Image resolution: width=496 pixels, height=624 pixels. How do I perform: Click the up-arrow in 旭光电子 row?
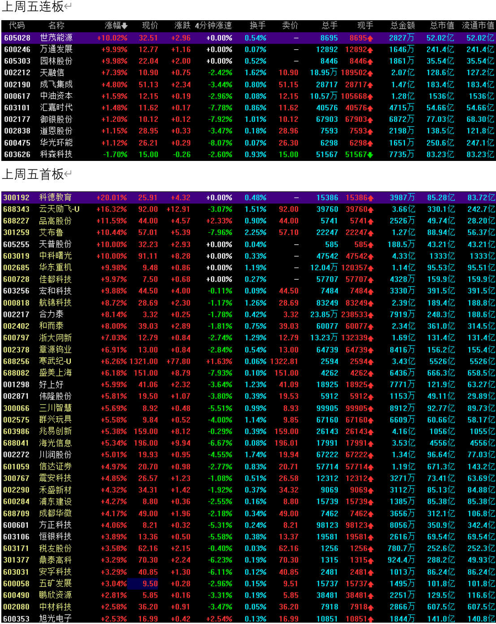point(371,619)
